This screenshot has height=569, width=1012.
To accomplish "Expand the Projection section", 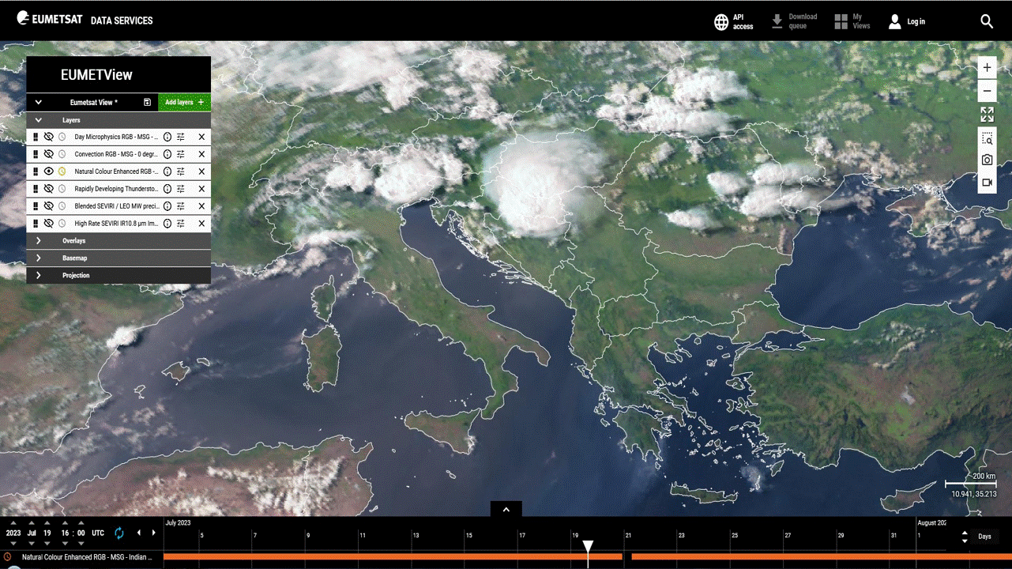I will 38,276.
